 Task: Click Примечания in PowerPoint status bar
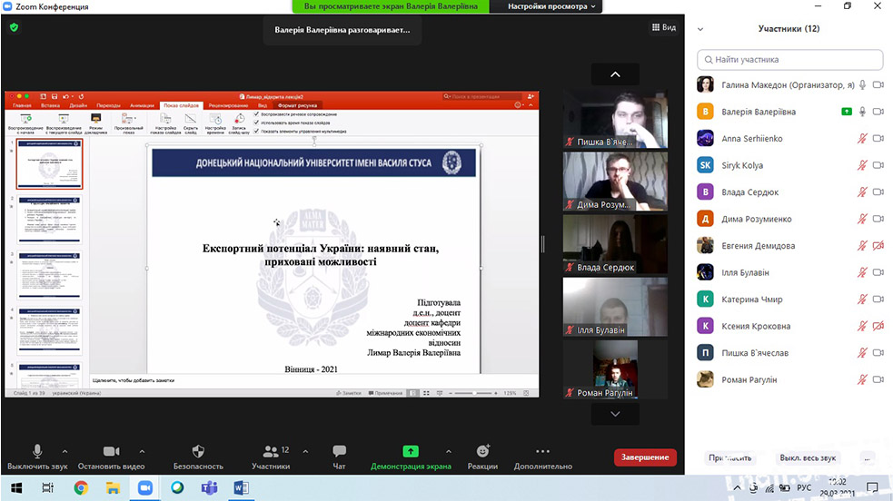tap(385, 393)
